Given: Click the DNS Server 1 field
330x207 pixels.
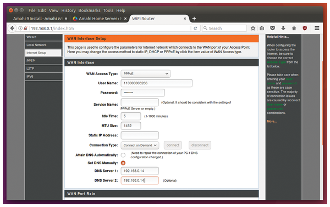Looking at the screenshot, I should (140, 171).
